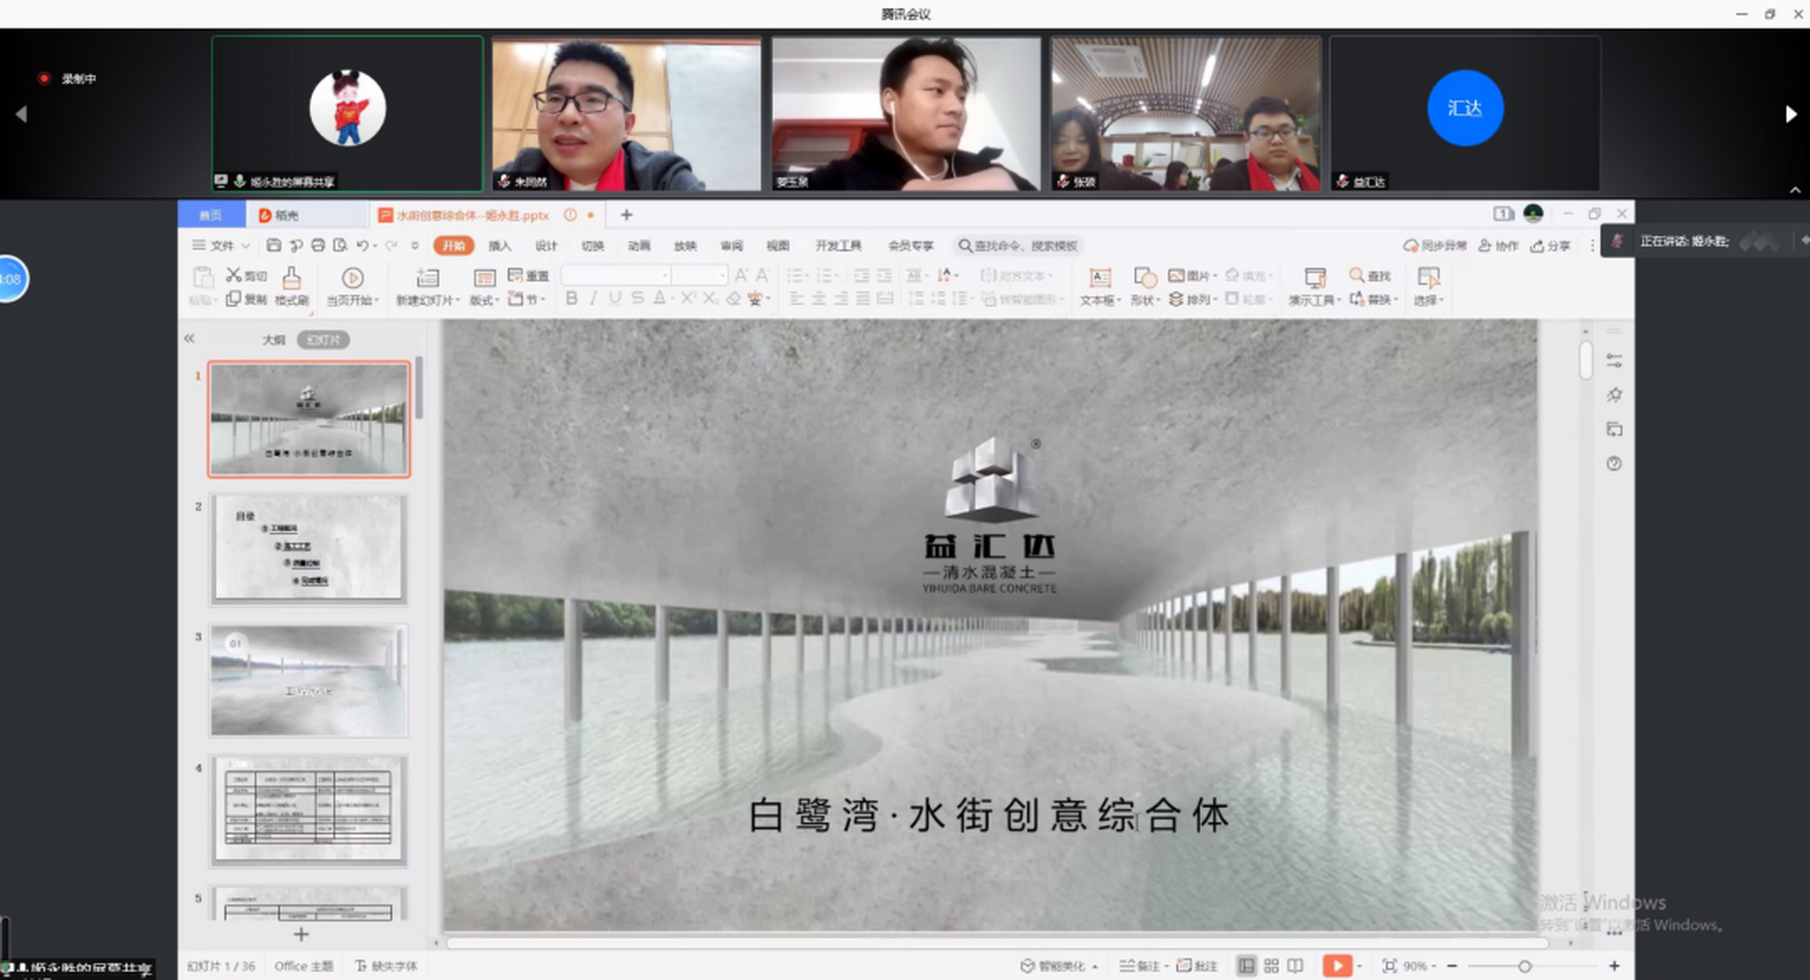Click the Superscript X² icon

click(688, 299)
